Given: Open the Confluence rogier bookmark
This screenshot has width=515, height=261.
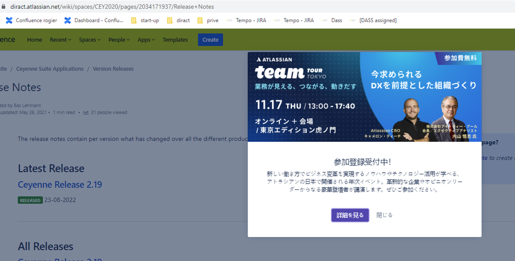Looking at the screenshot, I should [x=31, y=21].
